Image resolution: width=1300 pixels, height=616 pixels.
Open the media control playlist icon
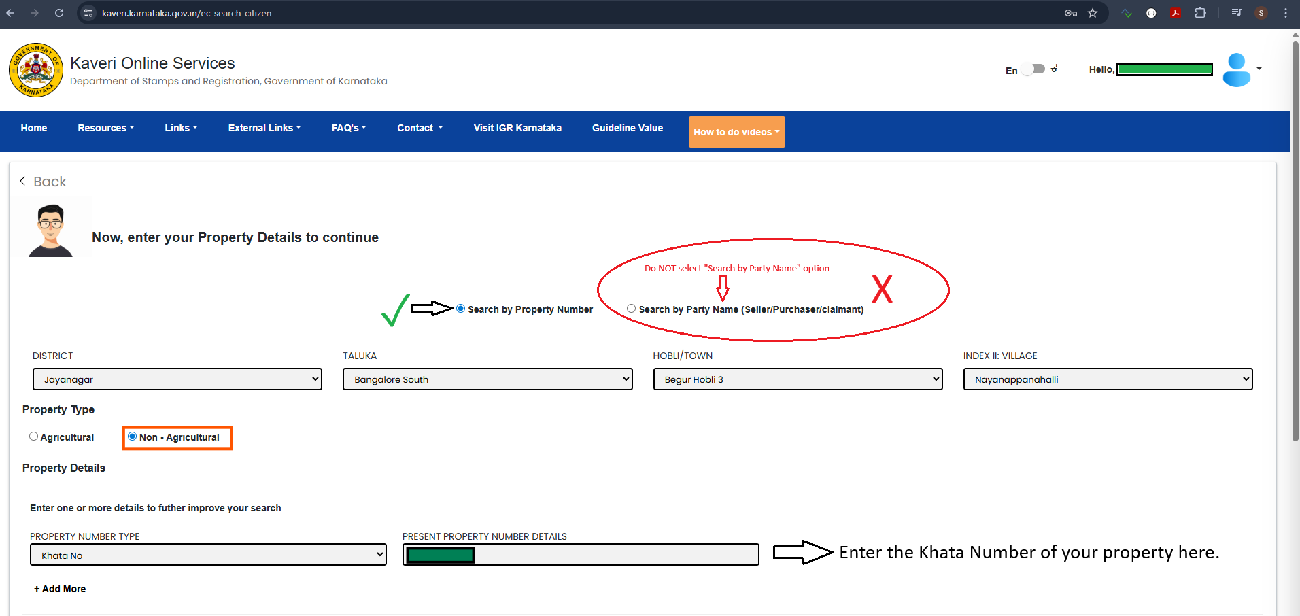pyautogui.click(x=1237, y=13)
